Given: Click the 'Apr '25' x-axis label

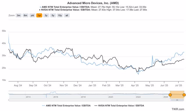Looking at the screenshot, I should [135, 85].
